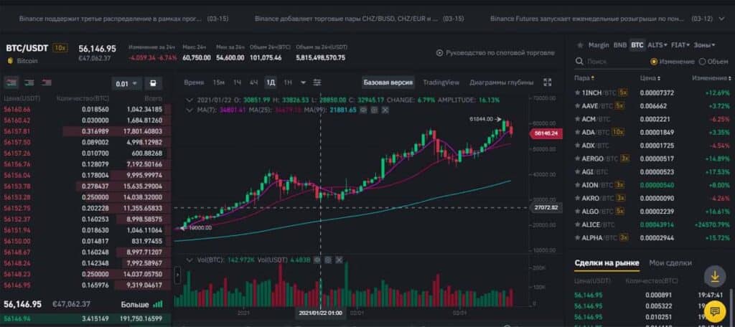Add 1INCH/BTC to favorites star
Screen dimensions: 735x327
pyautogui.click(x=578, y=93)
